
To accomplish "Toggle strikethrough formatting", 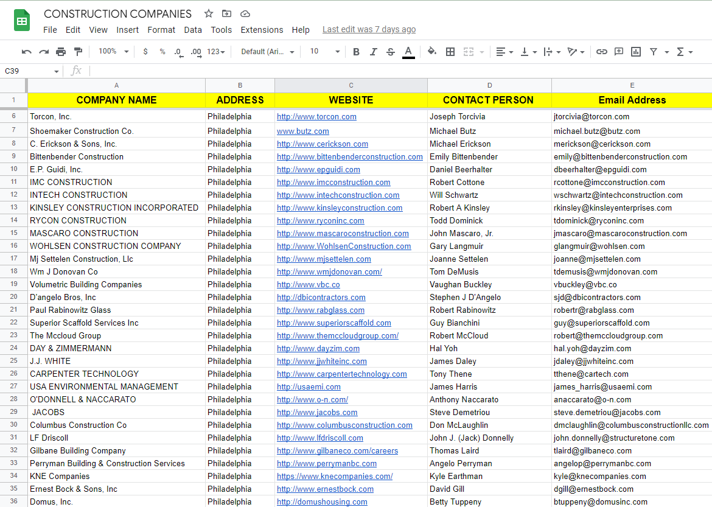I will (391, 52).
